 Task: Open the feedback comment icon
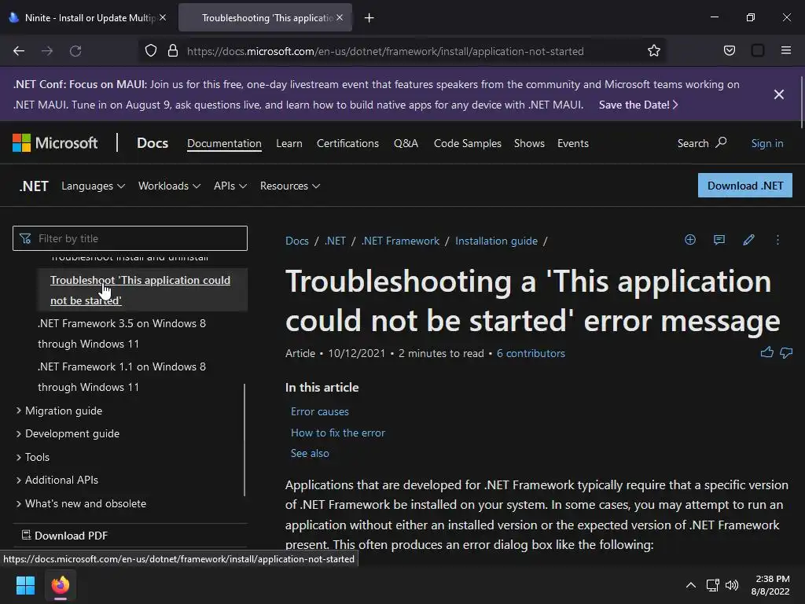(719, 240)
